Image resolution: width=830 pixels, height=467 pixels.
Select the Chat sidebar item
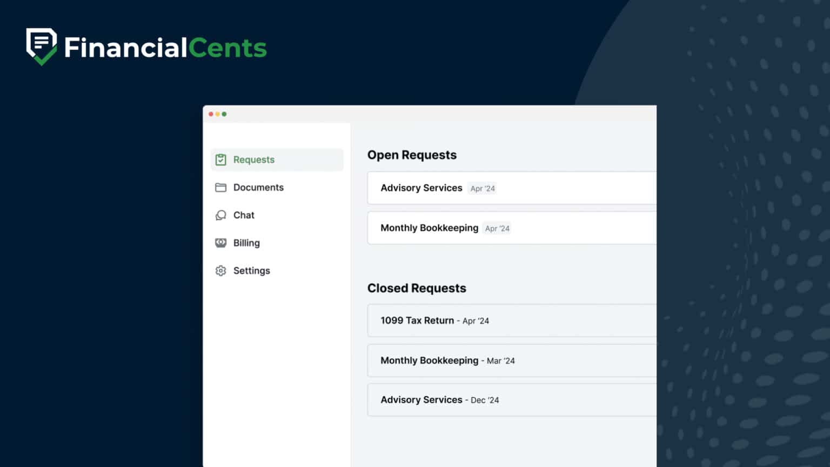[x=244, y=215]
